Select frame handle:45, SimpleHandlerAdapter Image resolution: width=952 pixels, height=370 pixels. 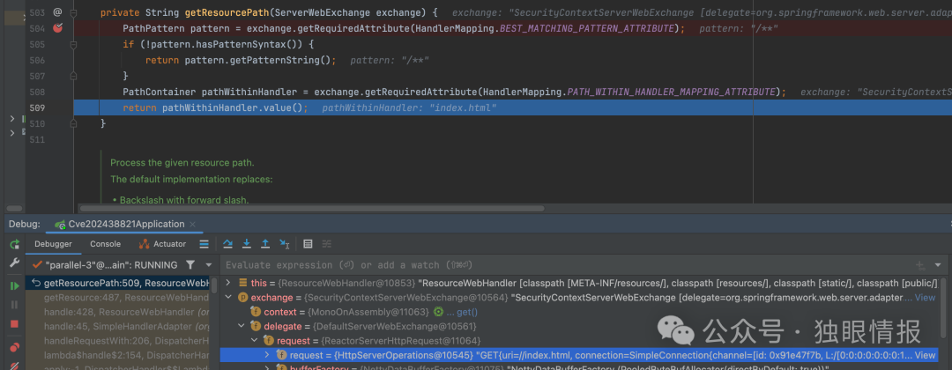tap(120, 326)
